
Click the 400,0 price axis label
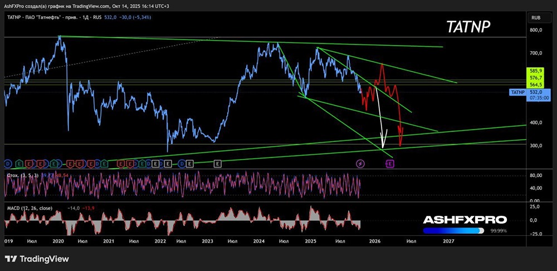coord(536,123)
